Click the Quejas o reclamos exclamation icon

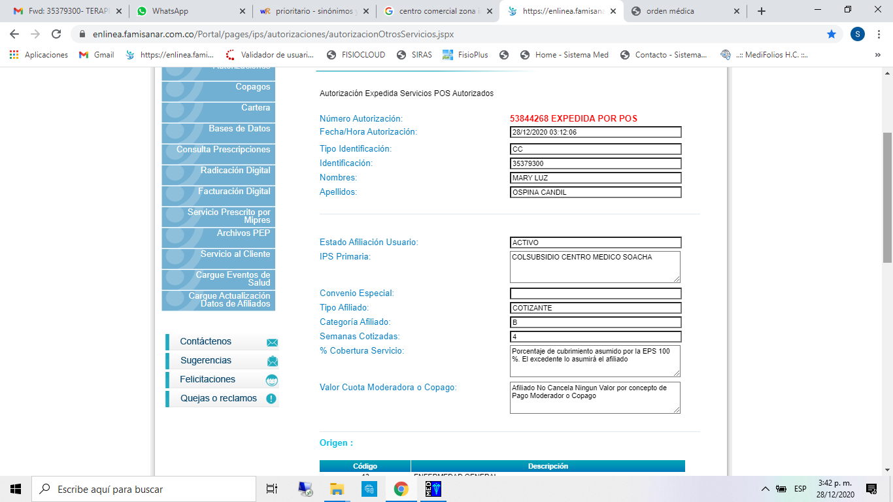tap(271, 399)
